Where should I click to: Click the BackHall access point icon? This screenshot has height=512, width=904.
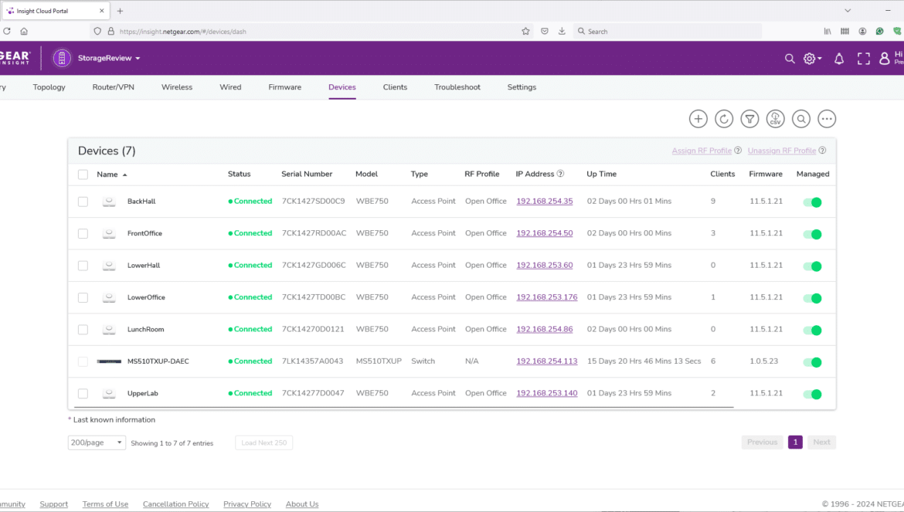(x=108, y=201)
